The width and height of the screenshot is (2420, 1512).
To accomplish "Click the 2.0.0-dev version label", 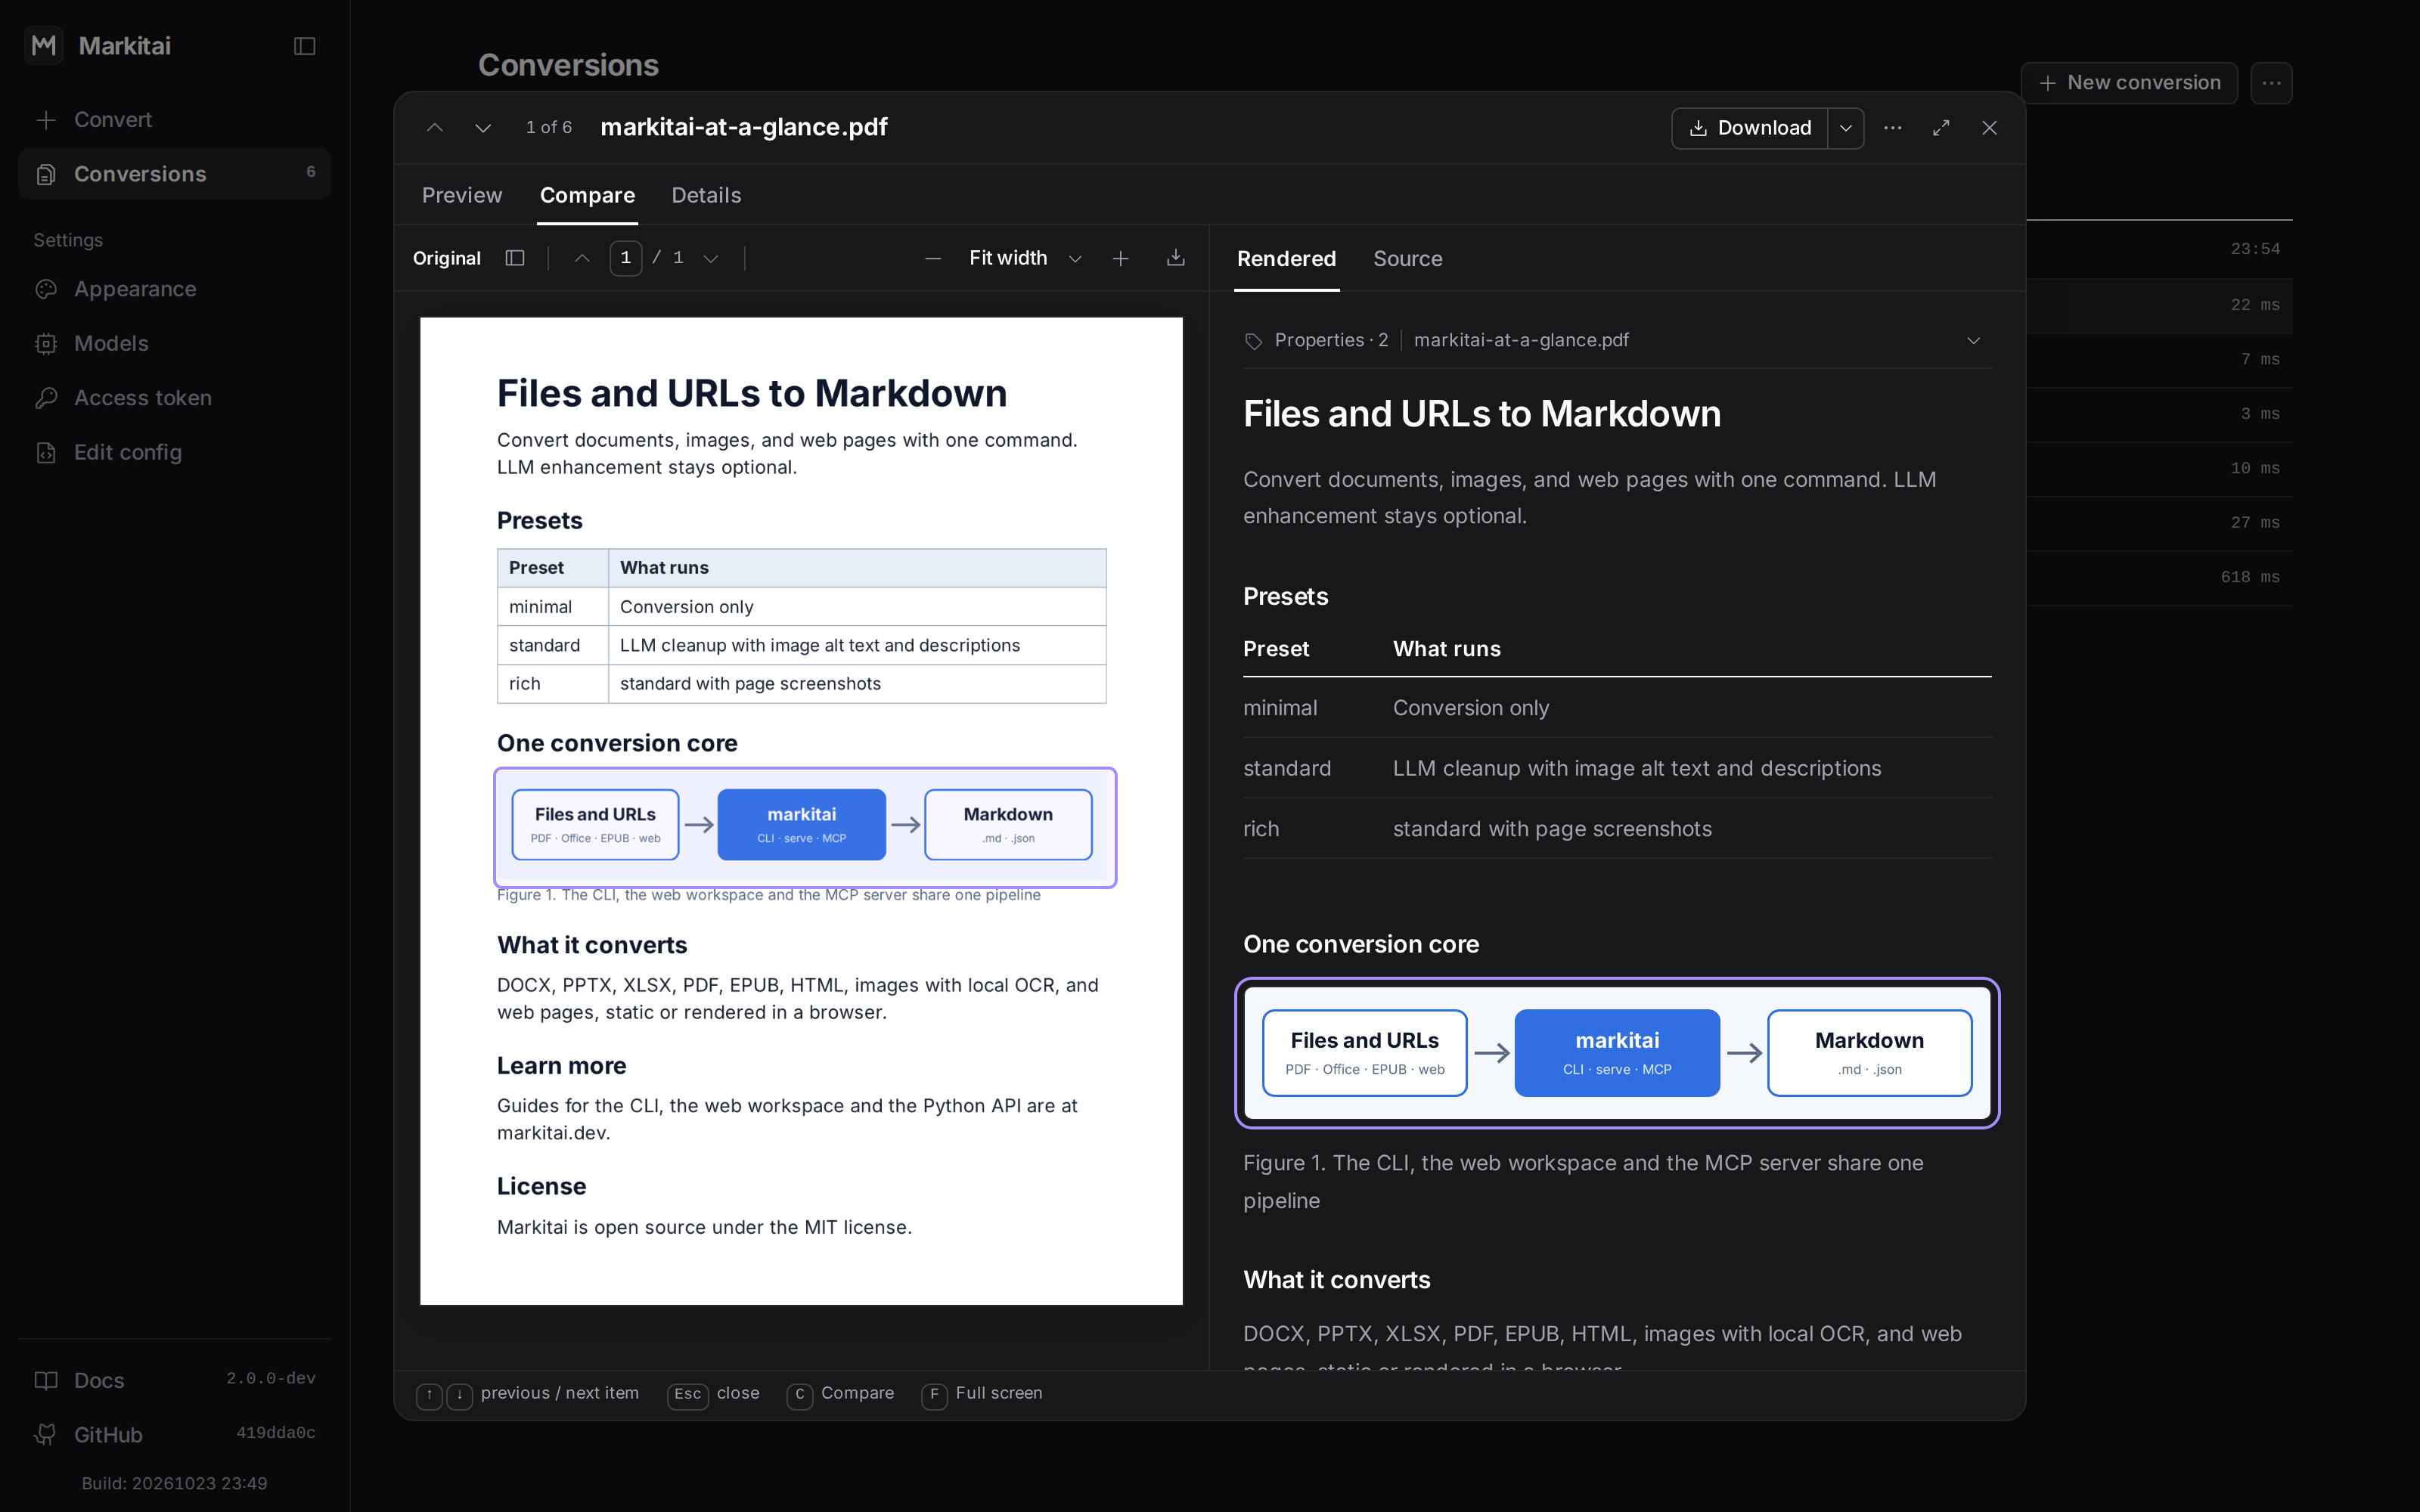I will (271, 1379).
